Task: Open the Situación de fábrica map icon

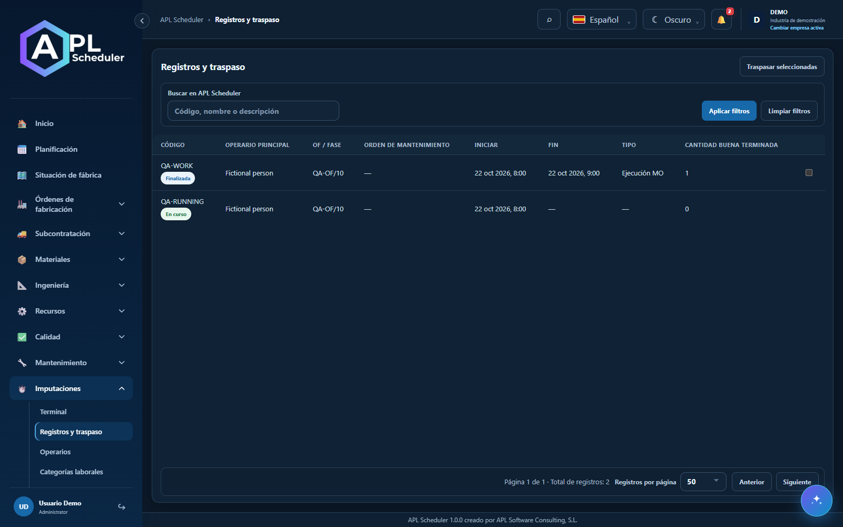Action: (22, 175)
